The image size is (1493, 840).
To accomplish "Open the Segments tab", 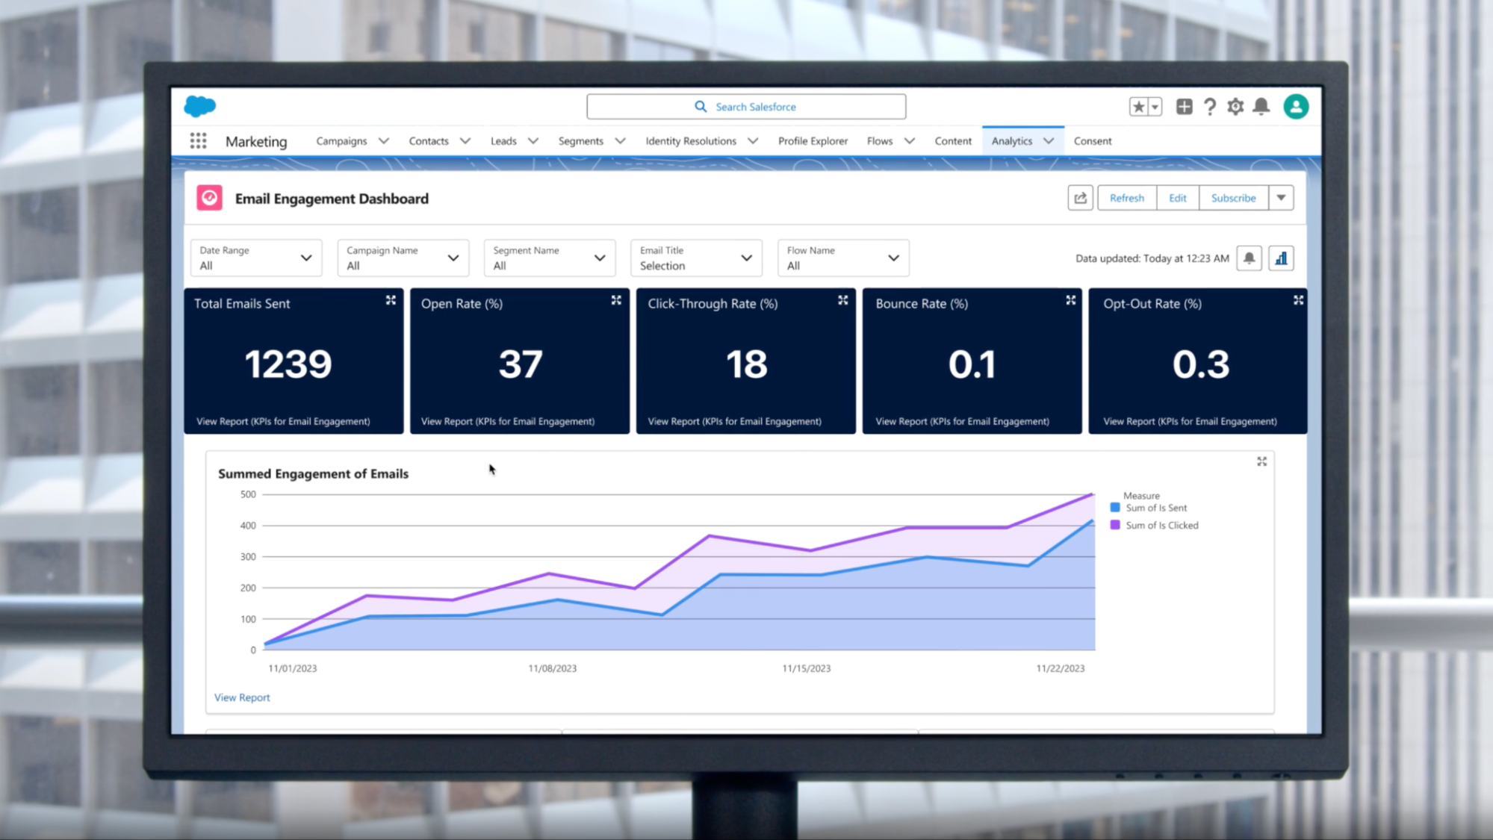I will (581, 140).
